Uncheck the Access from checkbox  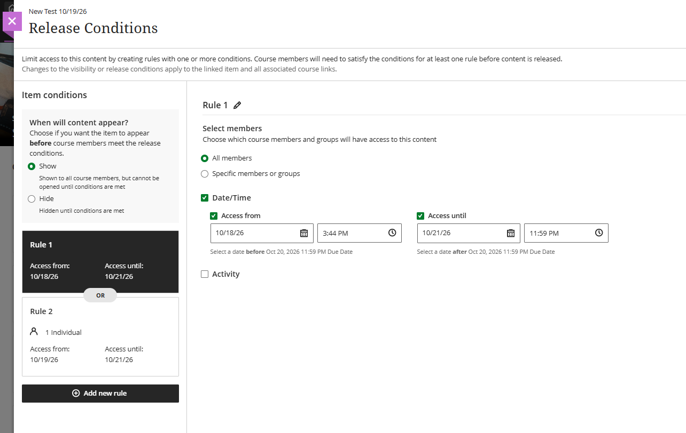coord(214,216)
